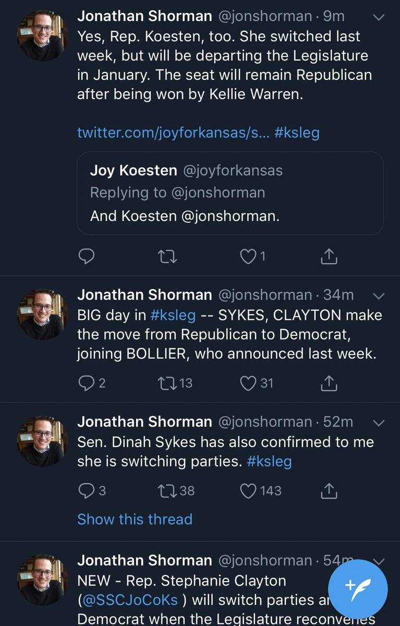Screen dimensions: 400x626
Task: Open the 34m tweet options chevron
Action: (x=379, y=296)
